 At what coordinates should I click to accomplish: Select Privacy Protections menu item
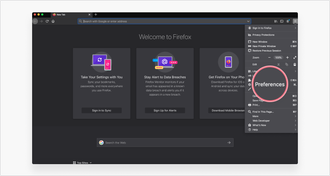pos(271,35)
